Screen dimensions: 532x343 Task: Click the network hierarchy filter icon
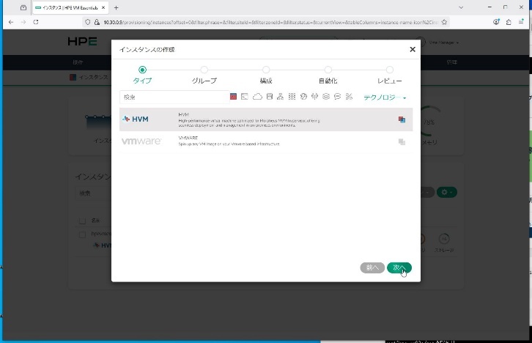[281, 97]
